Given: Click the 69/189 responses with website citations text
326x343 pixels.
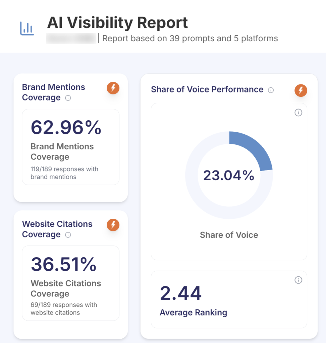Looking at the screenshot, I should (64, 308).
